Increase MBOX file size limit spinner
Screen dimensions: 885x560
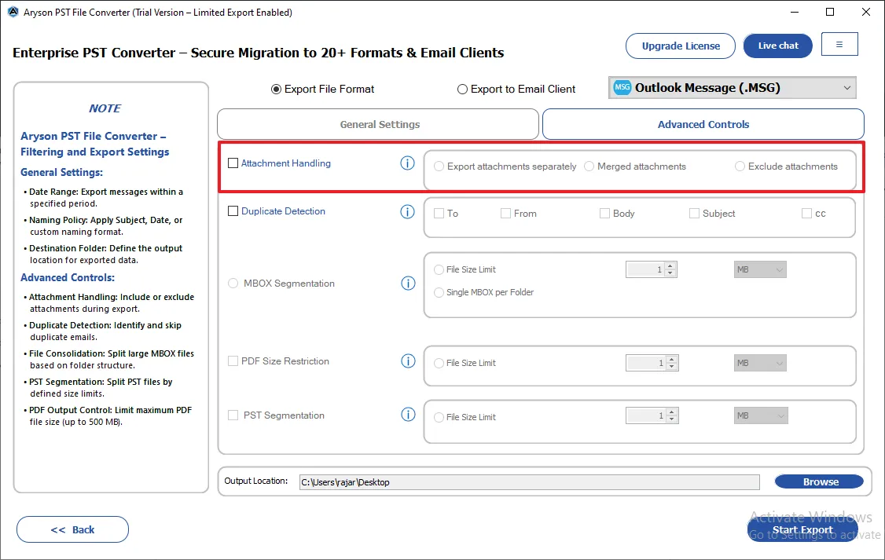[670, 265]
